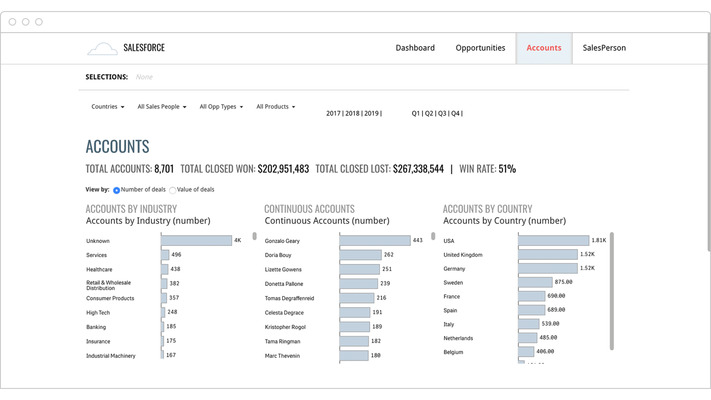Image resolution: width=711 pixels, height=400 pixels.
Task: Click the Q1 quarter filter
Action: tap(415, 113)
